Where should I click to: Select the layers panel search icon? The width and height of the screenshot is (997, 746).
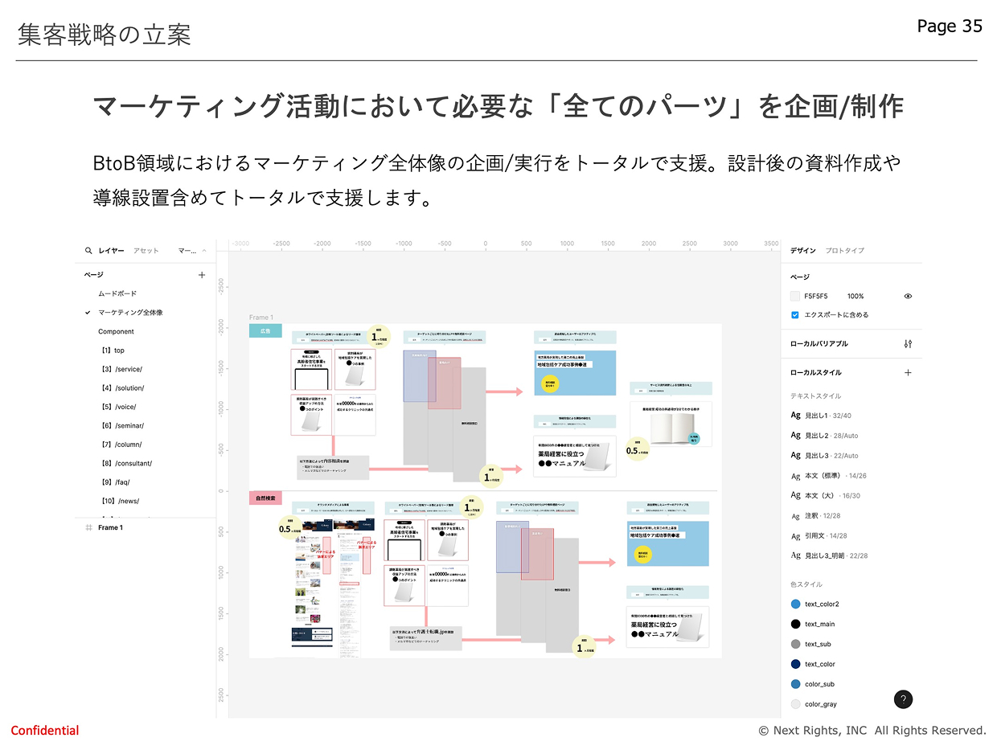[x=88, y=251]
